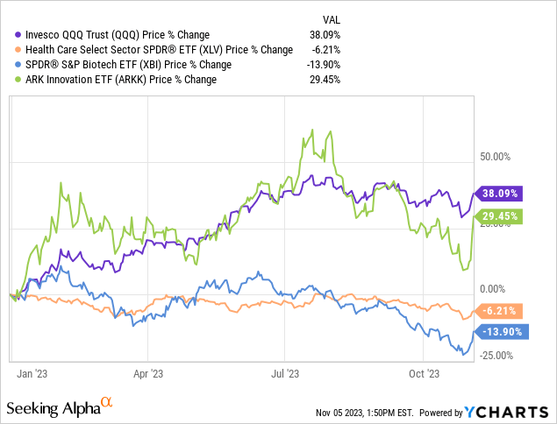Click the orange -6.21% end-of-line flag
The height and width of the screenshot is (424, 557).
point(499,310)
